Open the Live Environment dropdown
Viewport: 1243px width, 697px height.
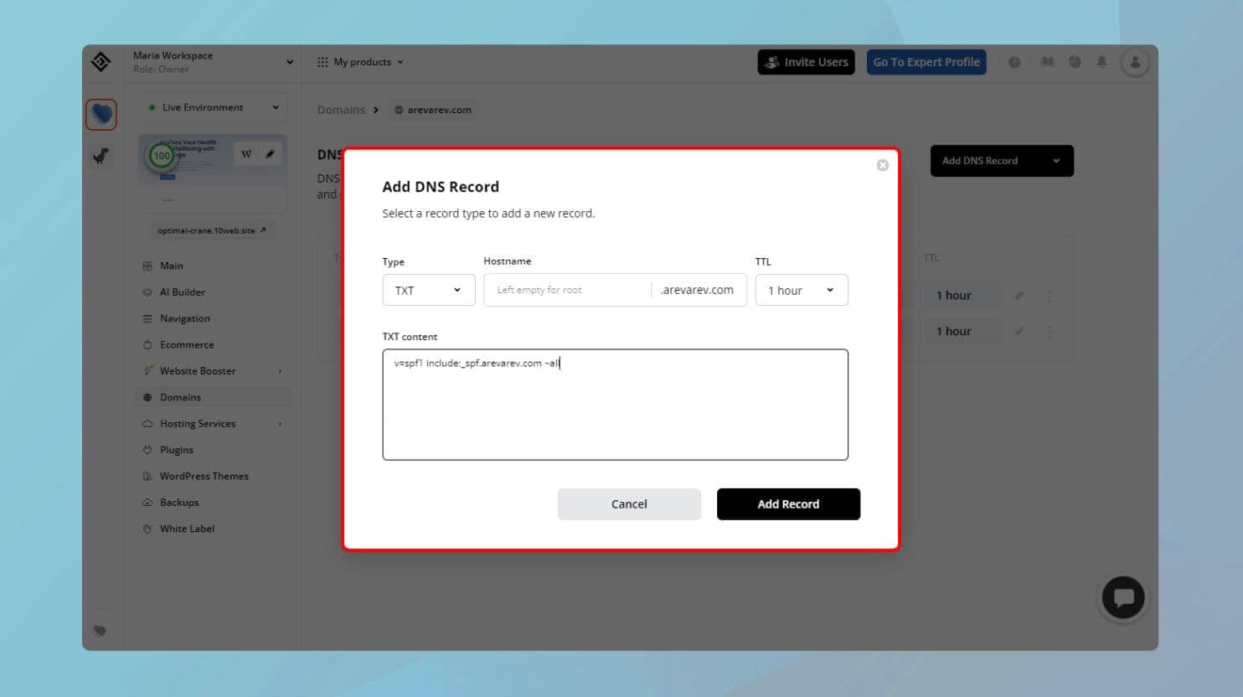point(213,107)
